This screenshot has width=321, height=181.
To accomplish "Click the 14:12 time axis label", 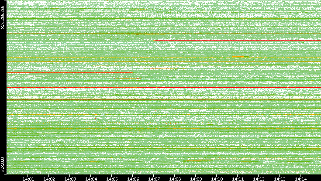I will point(259,179).
